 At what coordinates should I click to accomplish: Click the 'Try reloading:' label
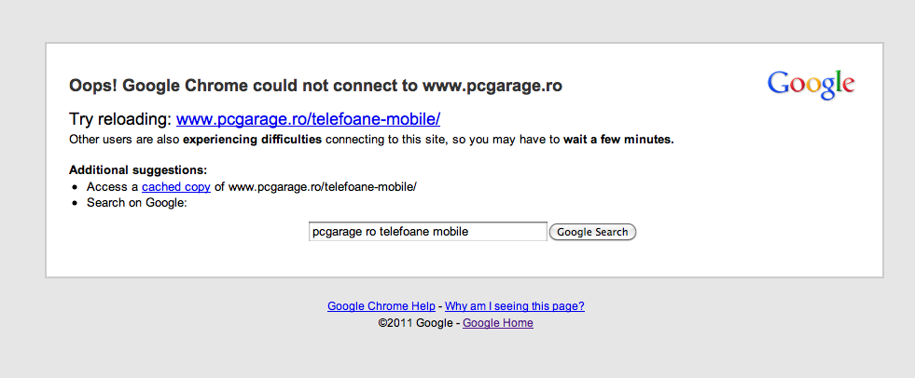tap(120, 119)
